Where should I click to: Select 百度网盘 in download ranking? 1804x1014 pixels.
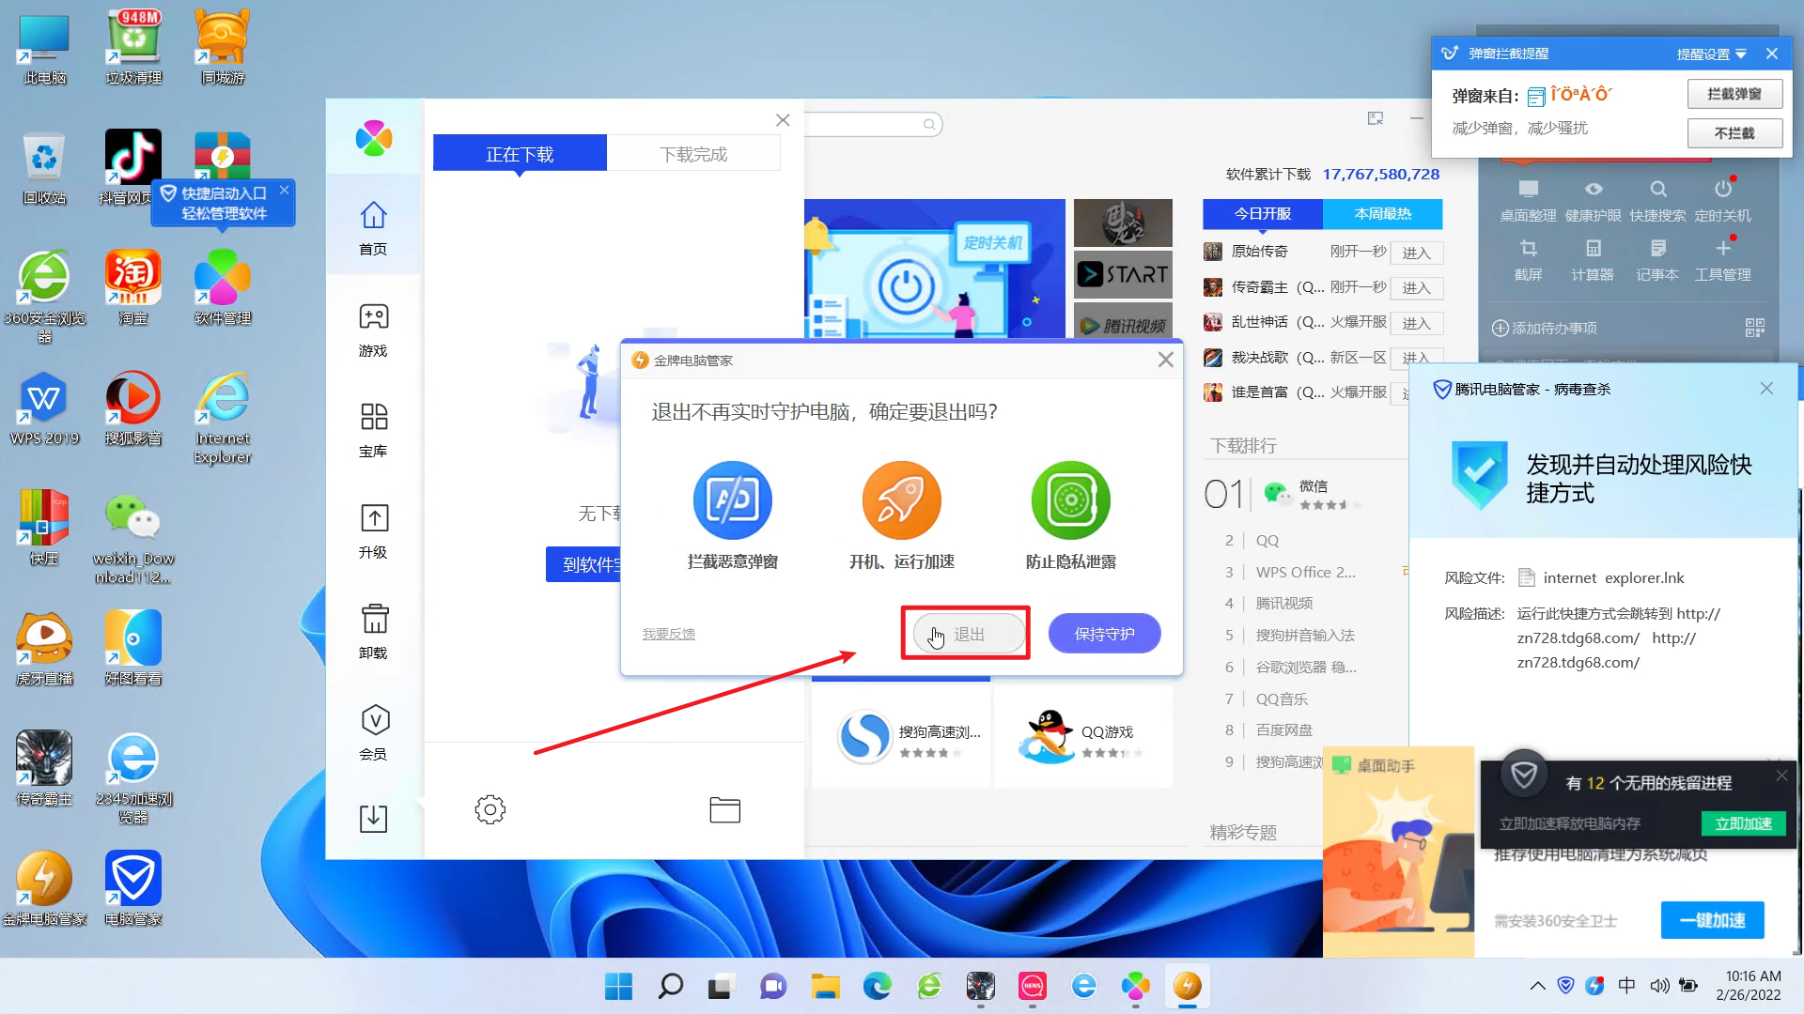pyautogui.click(x=1283, y=730)
